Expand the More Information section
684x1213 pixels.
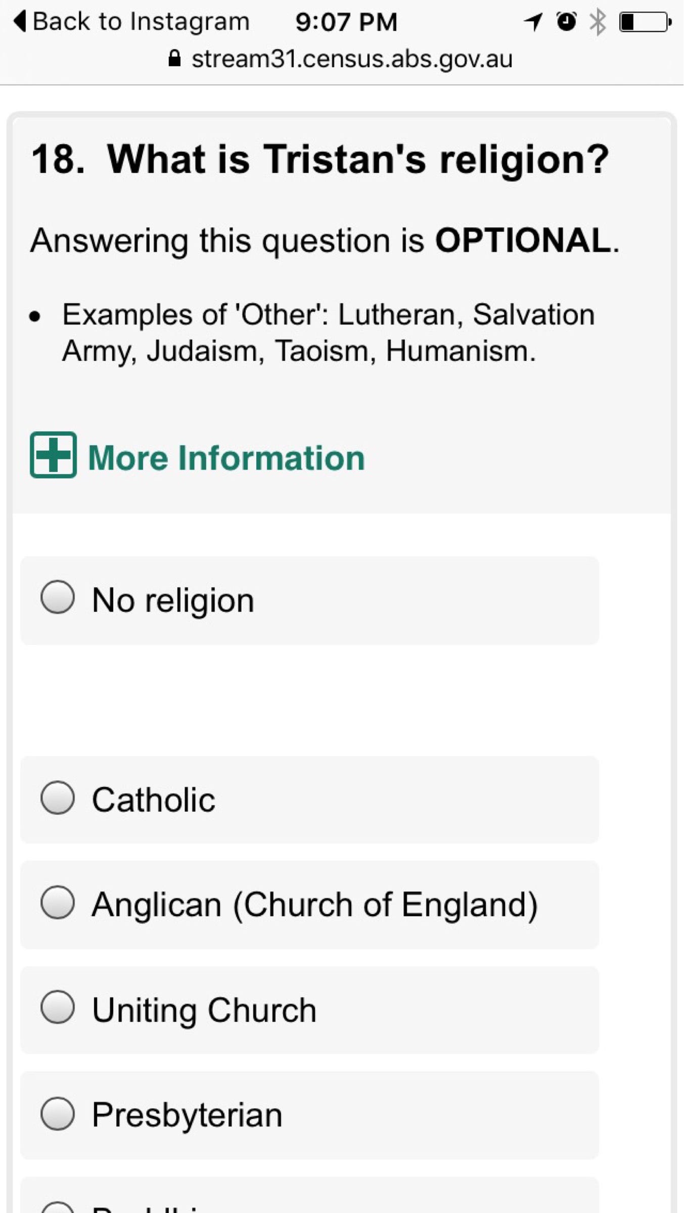point(226,458)
